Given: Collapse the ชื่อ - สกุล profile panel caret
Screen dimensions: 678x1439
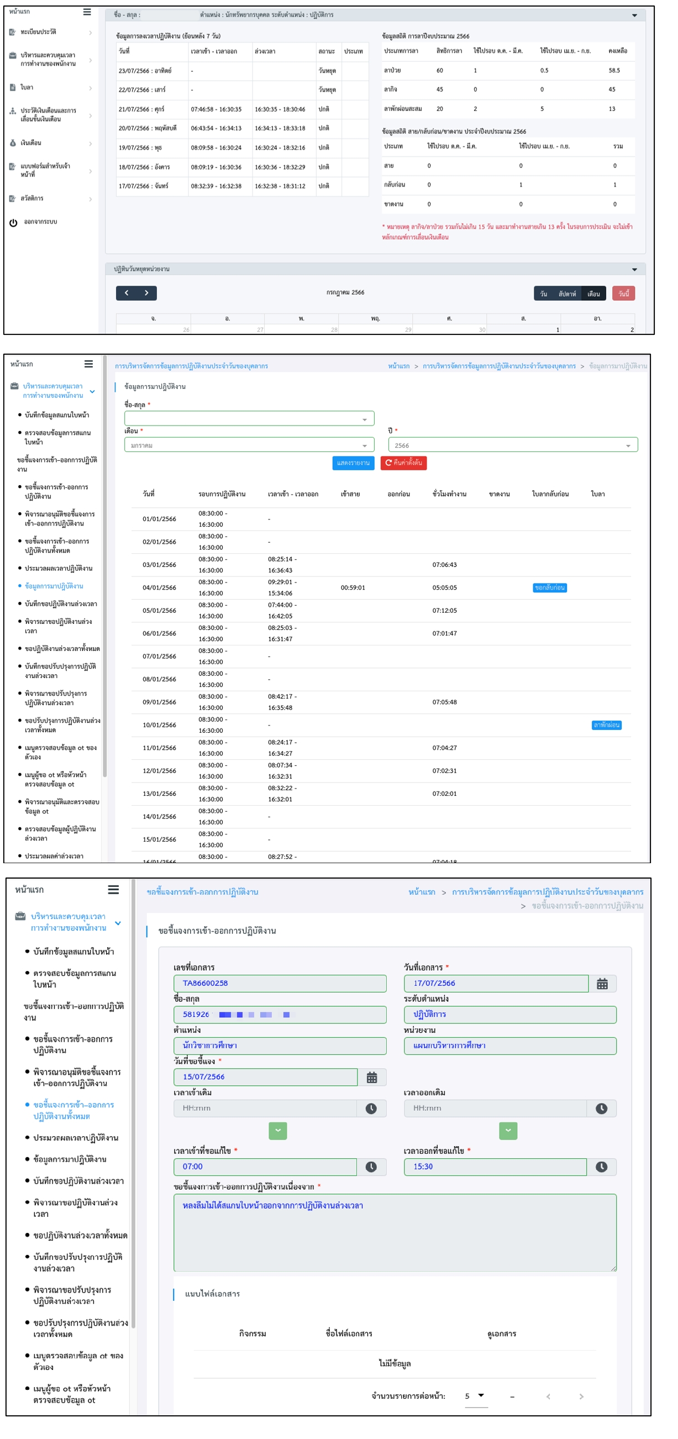Looking at the screenshot, I should pos(634,15).
